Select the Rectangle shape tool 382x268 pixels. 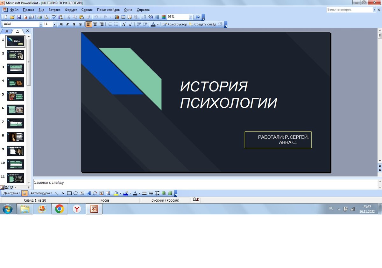click(x=69, y=193)
